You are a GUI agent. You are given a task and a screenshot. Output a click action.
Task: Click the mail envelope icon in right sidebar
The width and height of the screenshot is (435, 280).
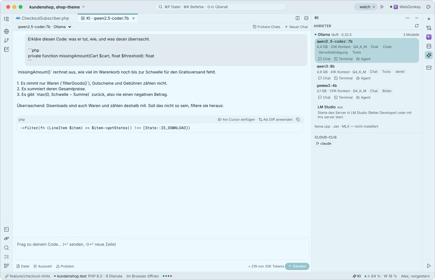pyautogui.click(x=429, y=68)
